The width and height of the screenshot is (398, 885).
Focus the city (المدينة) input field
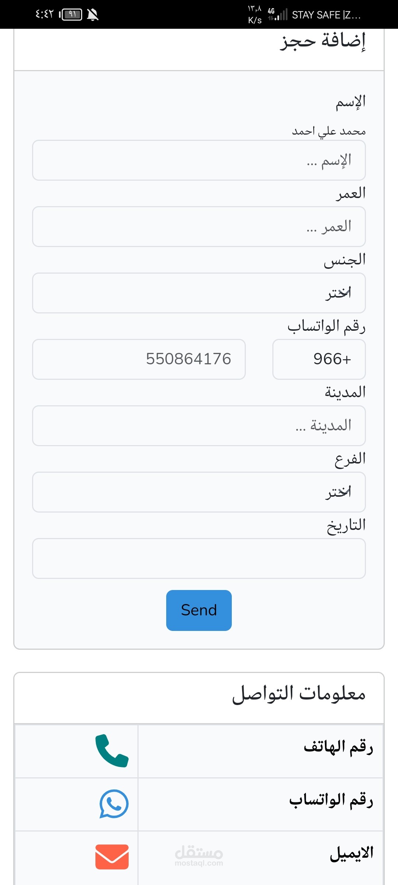click(x=199, y=426)
